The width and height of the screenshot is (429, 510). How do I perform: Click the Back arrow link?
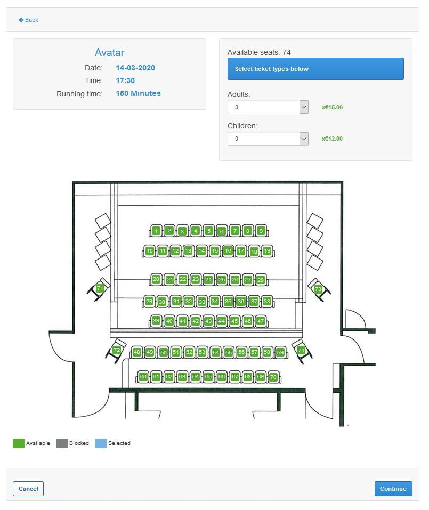tap(28, 20)
